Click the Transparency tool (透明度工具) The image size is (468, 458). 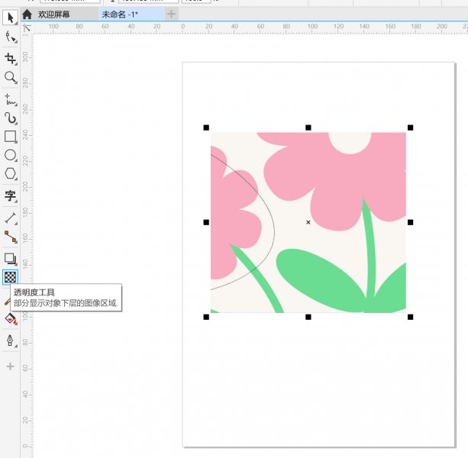click(x=11, y=277)
